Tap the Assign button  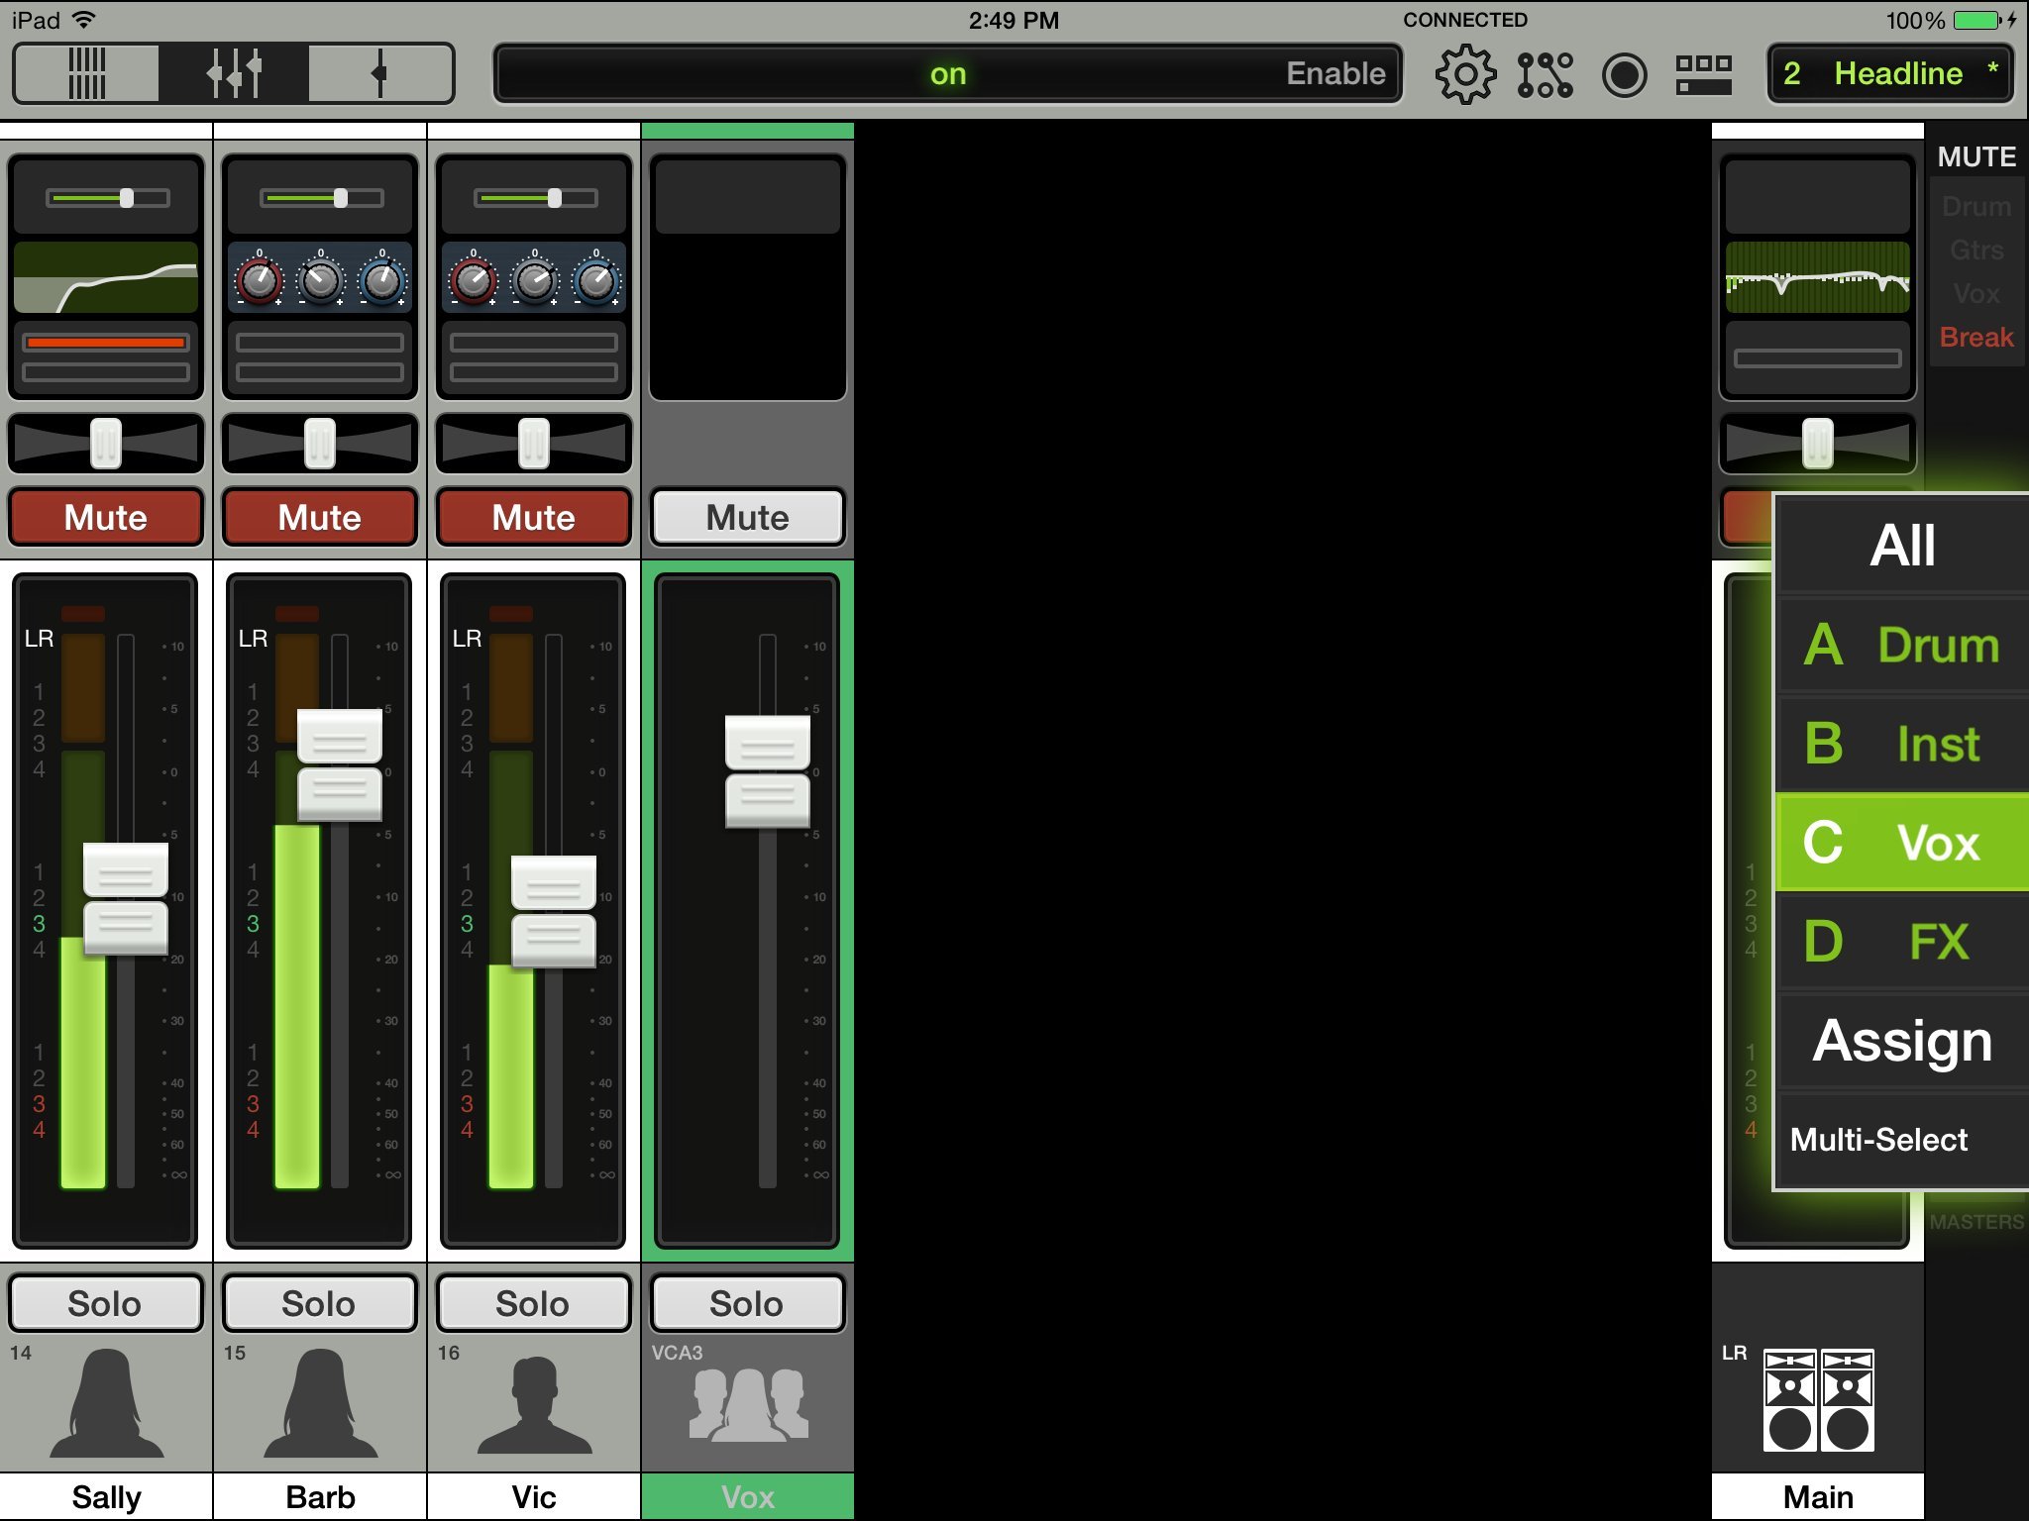pyautogui.click(x=1901, y=1041)
